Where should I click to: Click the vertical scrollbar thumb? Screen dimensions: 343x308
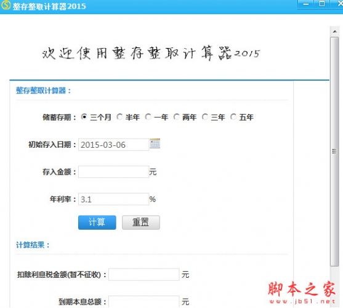pos(334,152)
